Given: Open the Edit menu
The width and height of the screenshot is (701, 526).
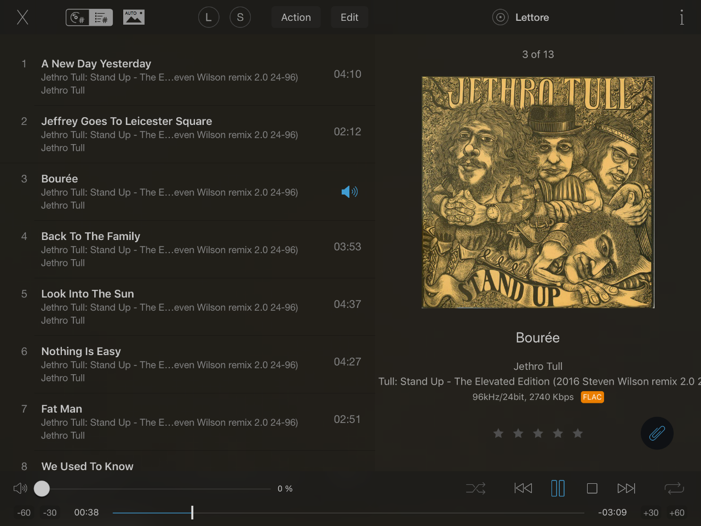Looking at the screenshot, I should click(349, 18).
